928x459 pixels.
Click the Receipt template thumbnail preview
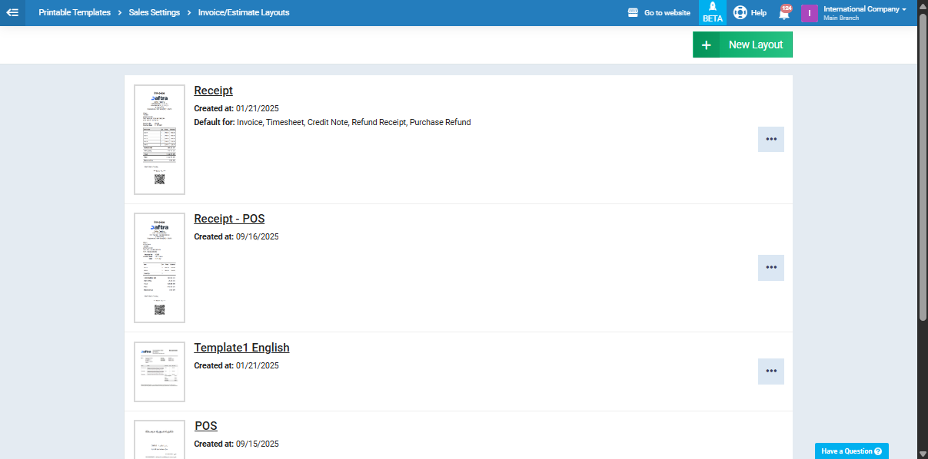159,140
